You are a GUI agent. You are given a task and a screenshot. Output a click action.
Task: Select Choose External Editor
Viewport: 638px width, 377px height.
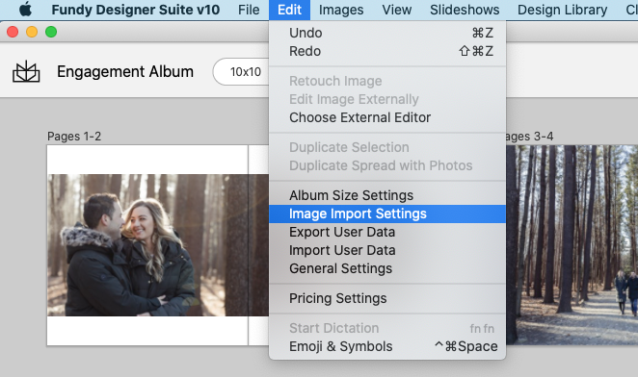(387, 117)
